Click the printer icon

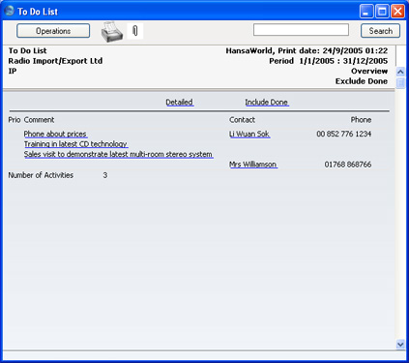(x=112, y=32)
